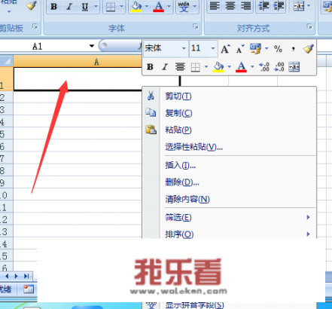Viewport: 332px width, 309px height.
Task: Open the clipboard group dialog launcher
Action: coord(35,26)
